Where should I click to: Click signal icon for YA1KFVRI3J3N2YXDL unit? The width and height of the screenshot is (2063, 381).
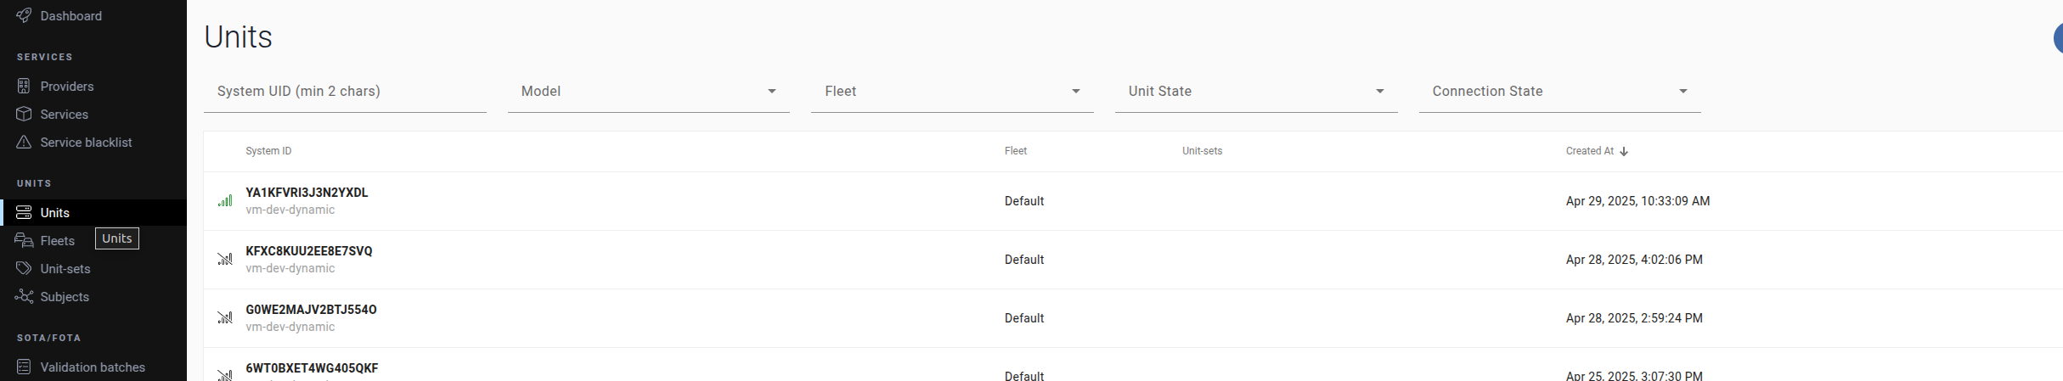(225, 201)
